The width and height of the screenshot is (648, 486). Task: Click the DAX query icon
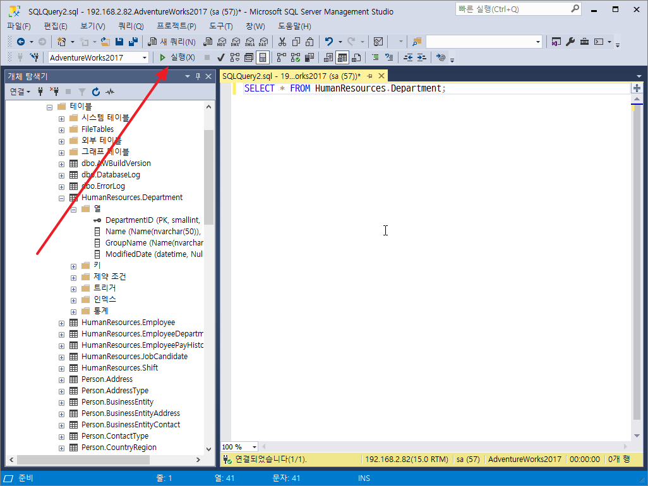263,42
